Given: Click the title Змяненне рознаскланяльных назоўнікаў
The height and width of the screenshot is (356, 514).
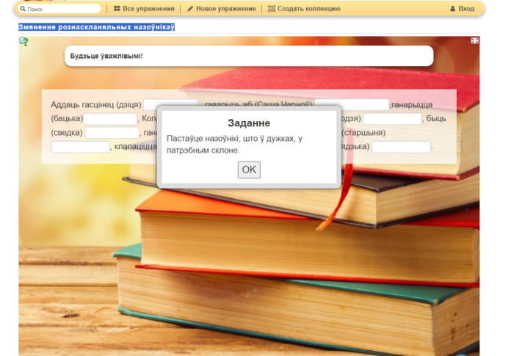Looking at the screenshot, I should (96, 27).
